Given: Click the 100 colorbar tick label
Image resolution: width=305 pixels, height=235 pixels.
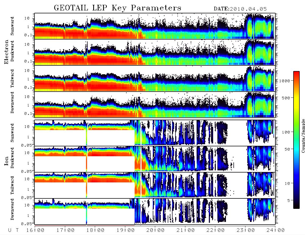Looking at the screenshot, I should [286, 132].
